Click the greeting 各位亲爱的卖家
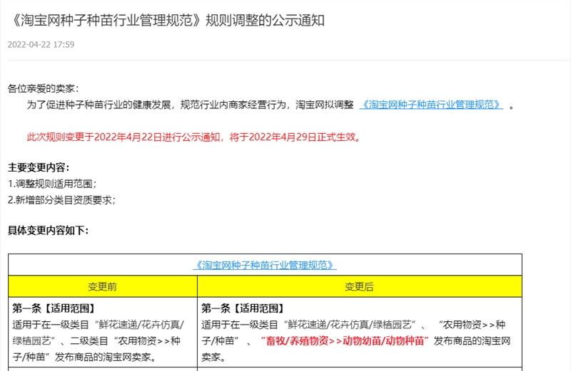The height and width of the screenshot is (371, 571). pos(44,88)
